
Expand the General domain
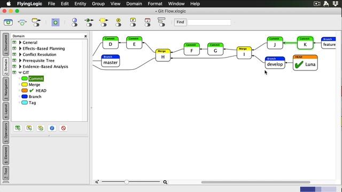(20, 43)
